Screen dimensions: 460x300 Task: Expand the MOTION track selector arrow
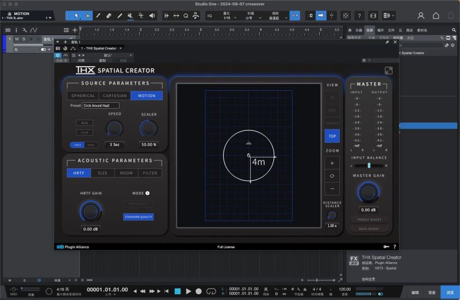pyautogui.click(x=50, y=18)
